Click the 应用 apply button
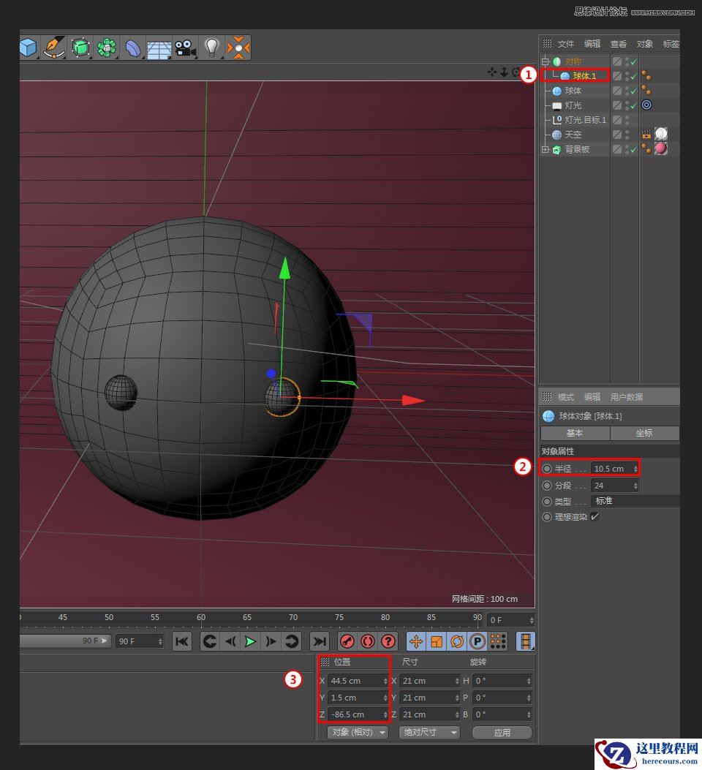The image size is (702, 770). 502,732
